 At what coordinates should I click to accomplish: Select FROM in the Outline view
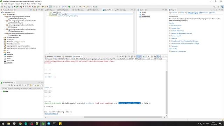pos(143,13)
